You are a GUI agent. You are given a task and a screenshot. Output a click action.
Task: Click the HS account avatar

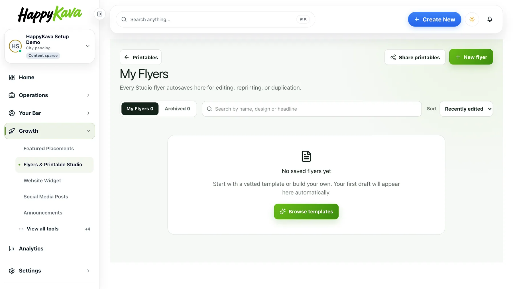[15, 46]
